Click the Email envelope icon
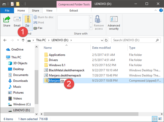This screenshot has height=122, width=164. pos(17,19)
